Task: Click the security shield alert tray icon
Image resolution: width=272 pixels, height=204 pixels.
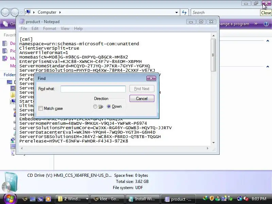Action: [x=211, y=199]
